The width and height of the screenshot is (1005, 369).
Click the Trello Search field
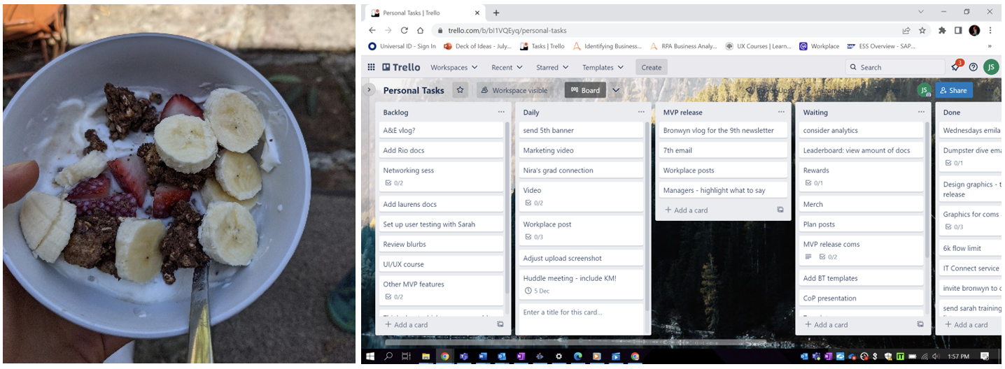(894, 67)
